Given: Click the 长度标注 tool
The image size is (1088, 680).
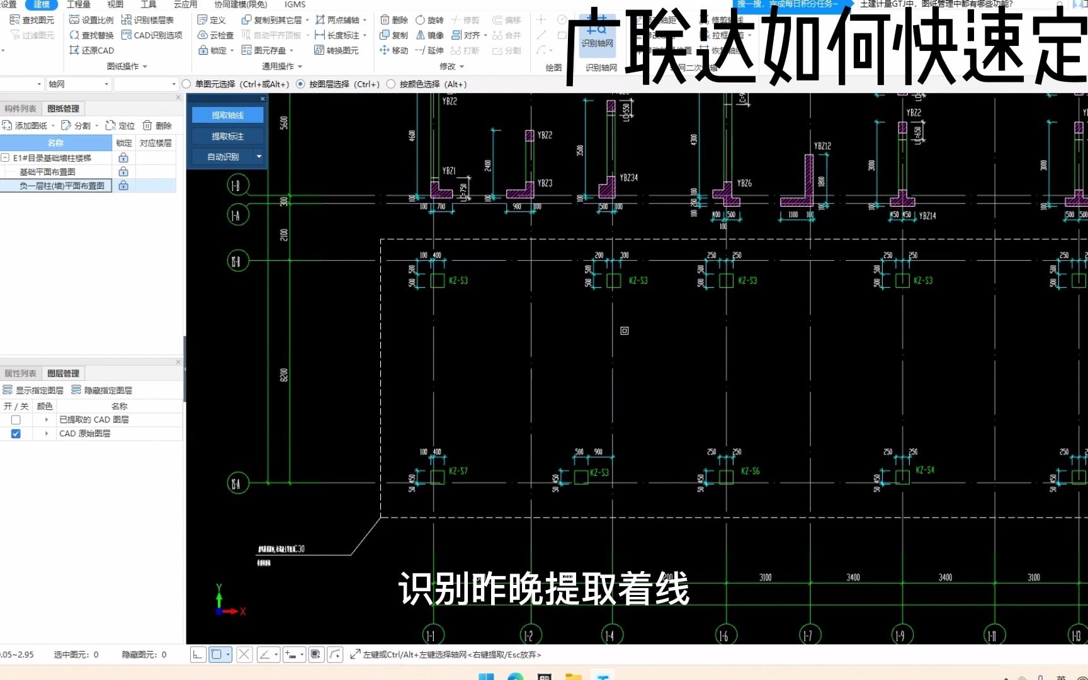Looking at the screenshot, I should click(x=337, y=35).
